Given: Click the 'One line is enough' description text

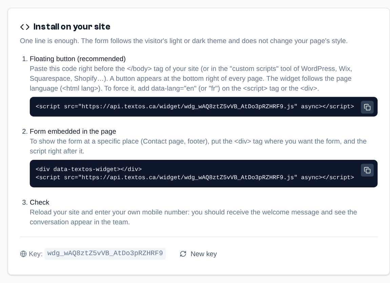Looking at the screenshot, I should click(184, 41).
